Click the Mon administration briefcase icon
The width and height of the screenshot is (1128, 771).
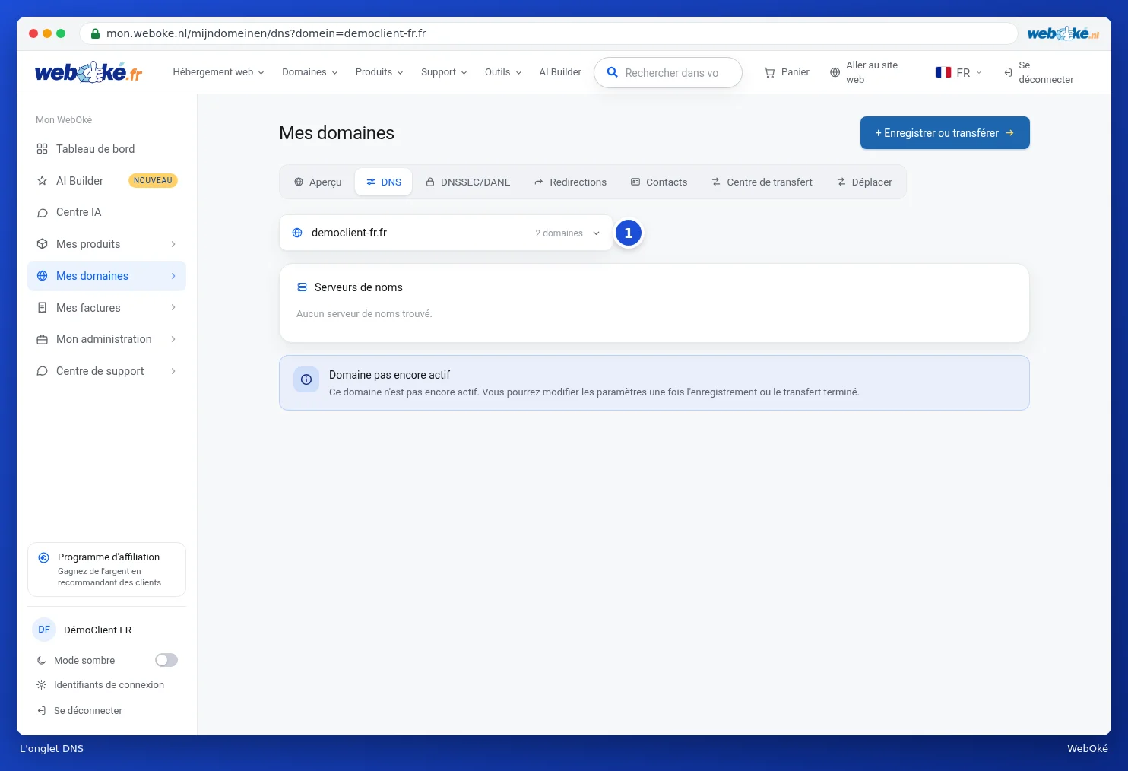click(42, 339)
